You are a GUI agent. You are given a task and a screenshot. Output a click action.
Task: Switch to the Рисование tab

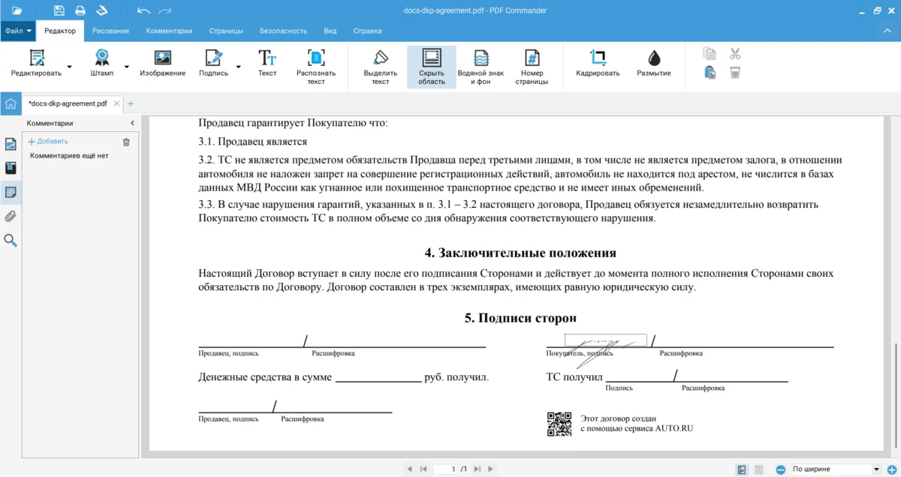coord(110,31)
